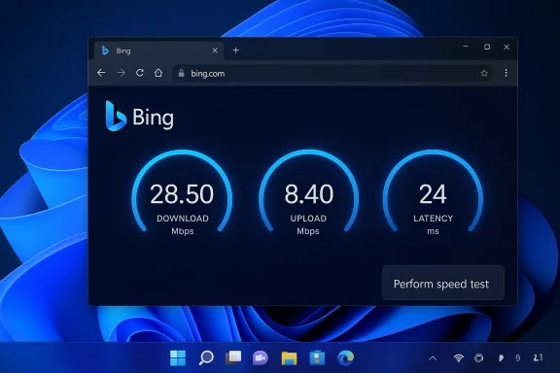This screenshot has width=560, height=373.
Task: Reload the bing.com page
Action: (140, 73)
